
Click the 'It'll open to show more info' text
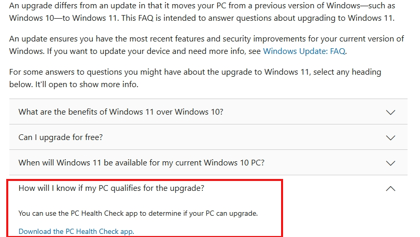(87, 85)
